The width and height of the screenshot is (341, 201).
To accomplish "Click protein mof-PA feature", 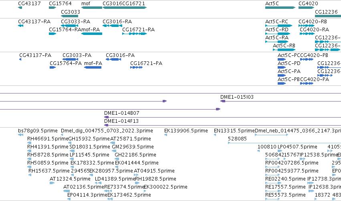I will coord(93,67).
